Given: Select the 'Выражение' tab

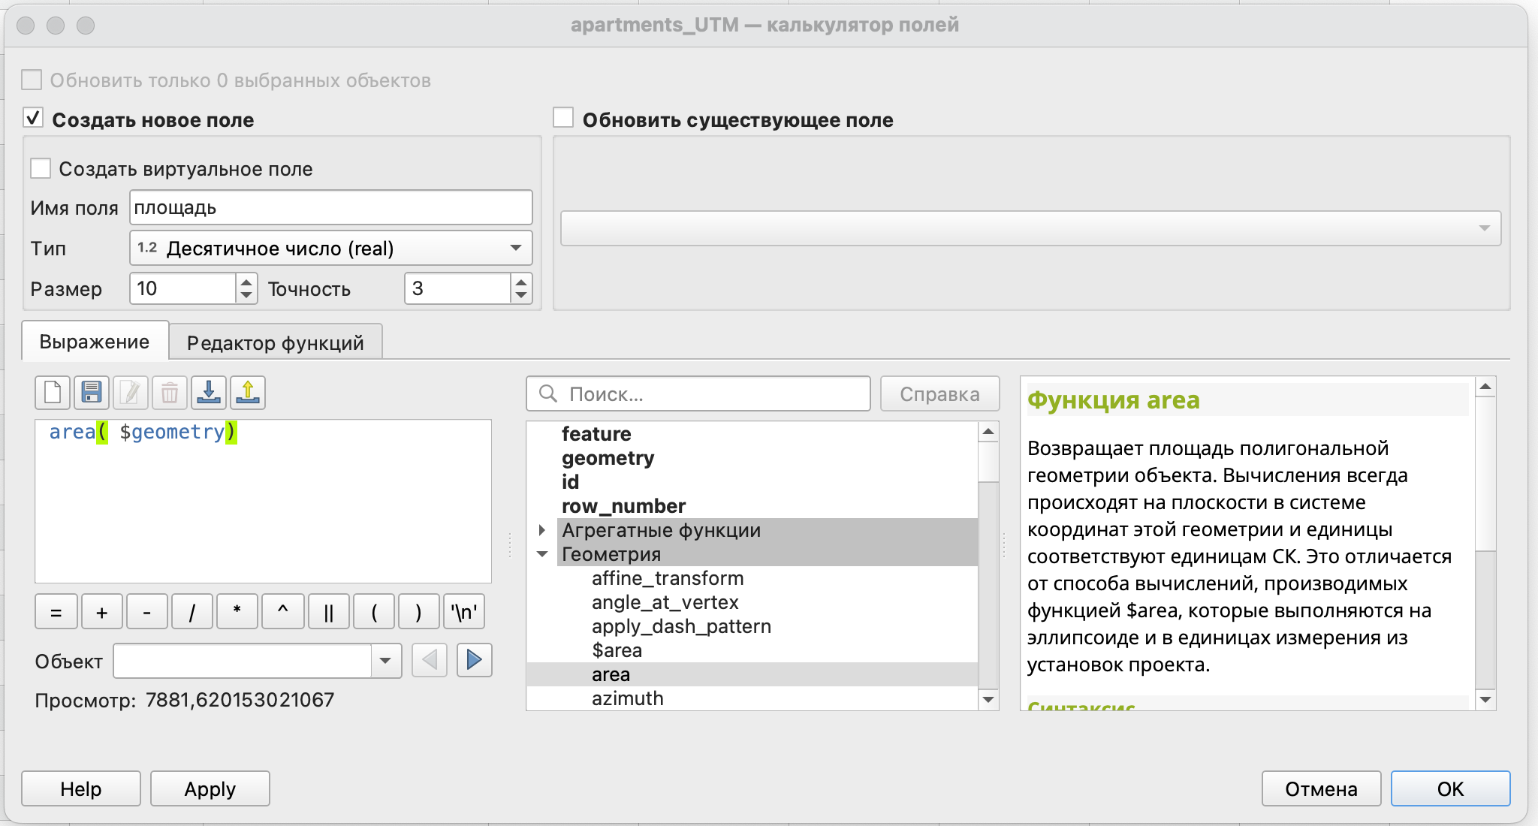Looking at the screenshot, I should [95, 342].
